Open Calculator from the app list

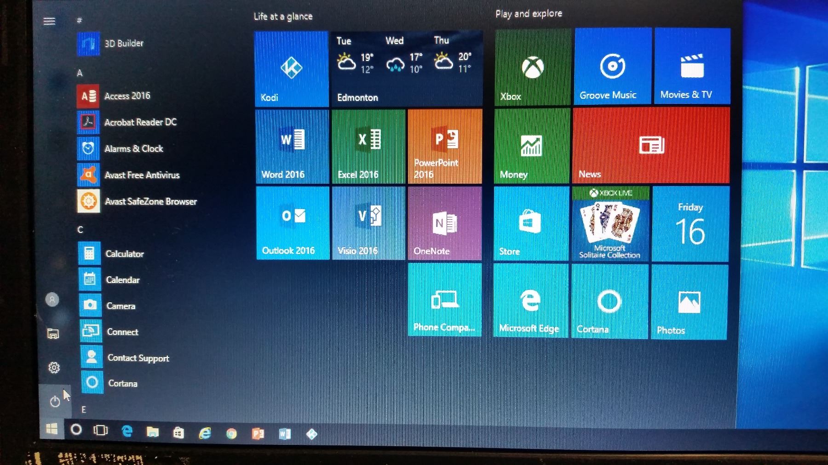click(x=124, y=254)
